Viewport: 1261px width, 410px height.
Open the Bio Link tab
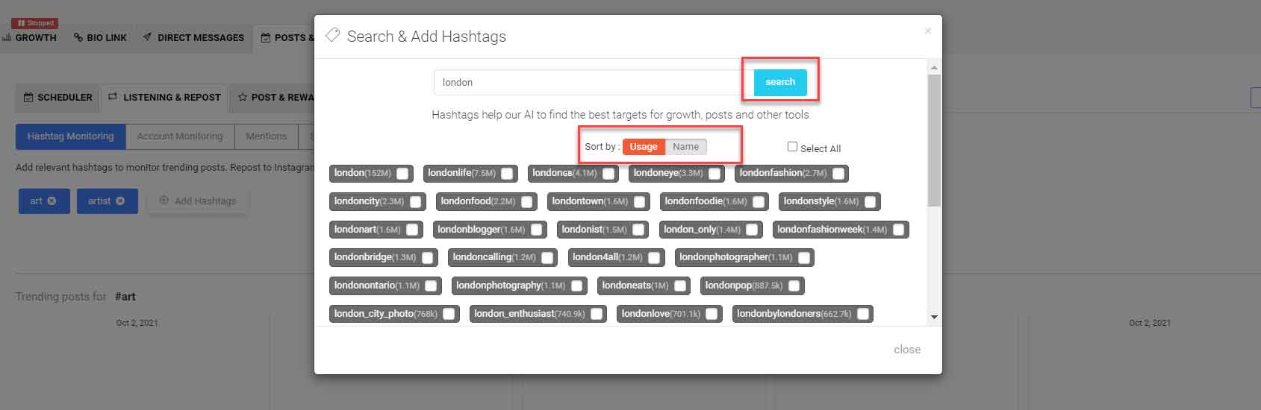point(100,37)
